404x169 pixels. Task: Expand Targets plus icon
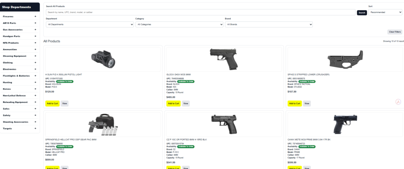(x=35, y=128)
